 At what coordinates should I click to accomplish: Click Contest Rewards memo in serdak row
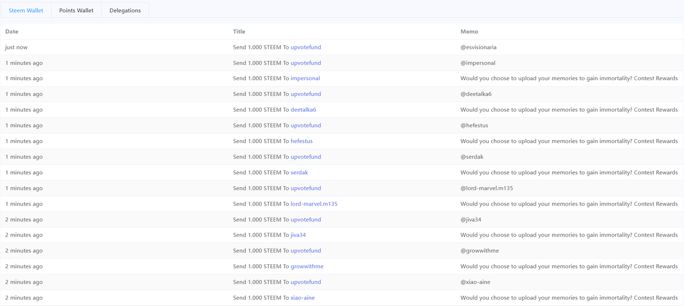click(569, 172)
